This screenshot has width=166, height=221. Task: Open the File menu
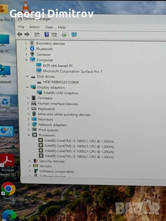(21, 27)
